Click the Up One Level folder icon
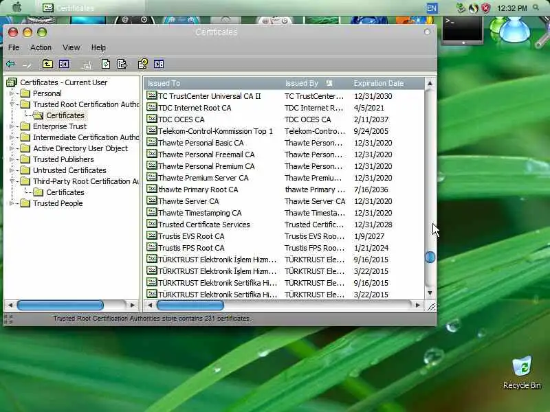 [x=47, y=64]
